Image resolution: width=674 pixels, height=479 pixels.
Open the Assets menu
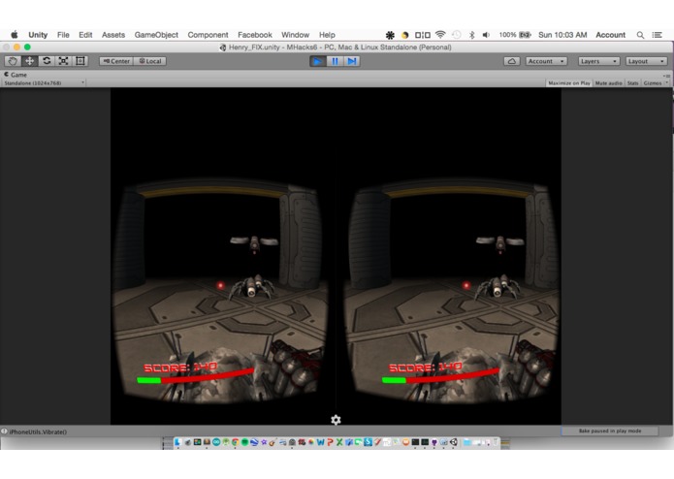coord(113,35)
